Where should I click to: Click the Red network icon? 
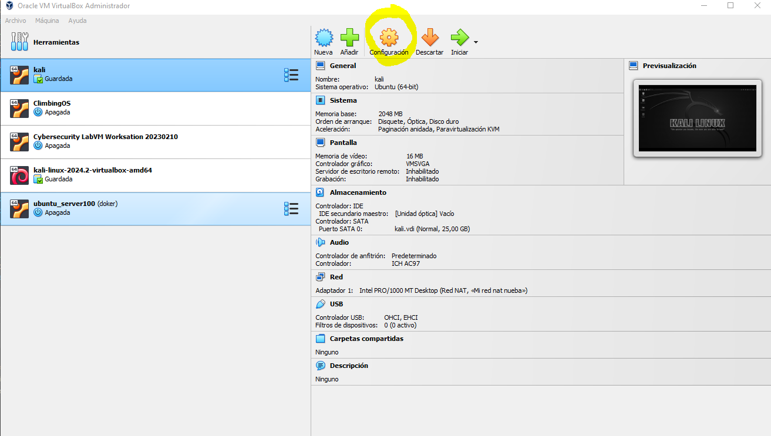[320, 277]
